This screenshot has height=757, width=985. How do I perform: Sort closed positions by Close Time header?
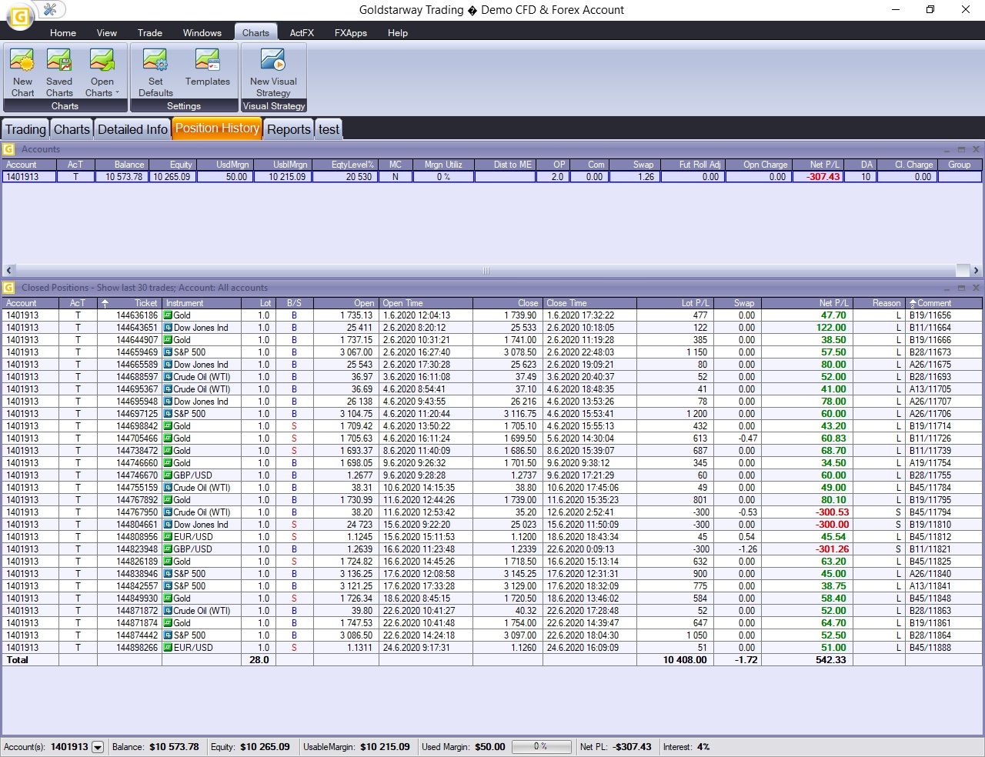(589, 303)
